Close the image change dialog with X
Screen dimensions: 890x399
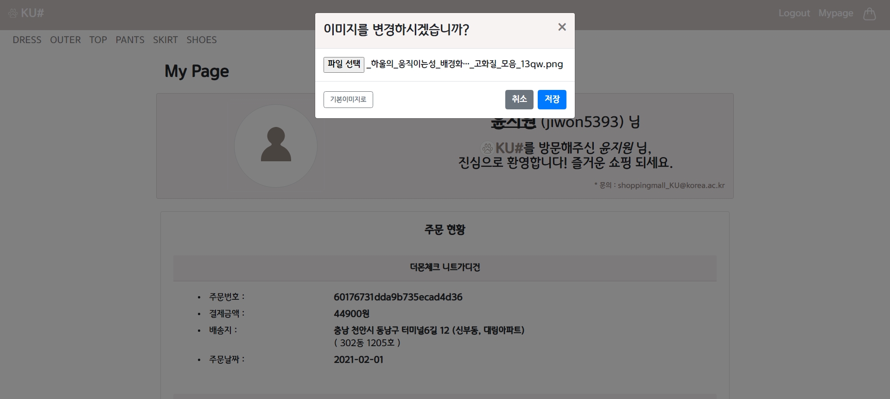coord(562,27)
